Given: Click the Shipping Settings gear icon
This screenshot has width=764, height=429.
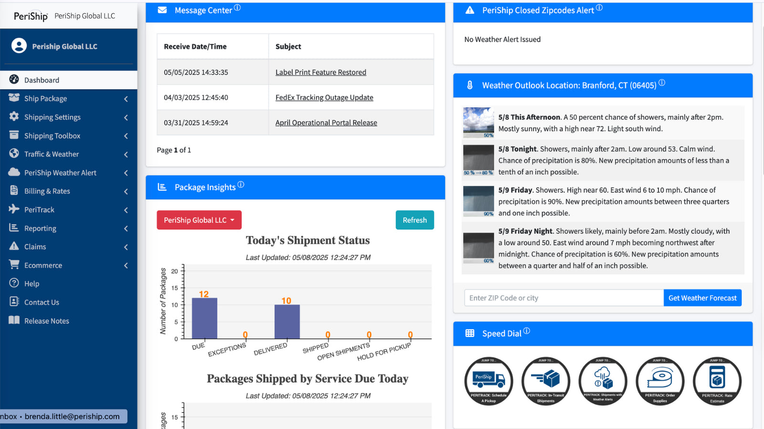Looking at the screenshot, I should tap(14, 116).
